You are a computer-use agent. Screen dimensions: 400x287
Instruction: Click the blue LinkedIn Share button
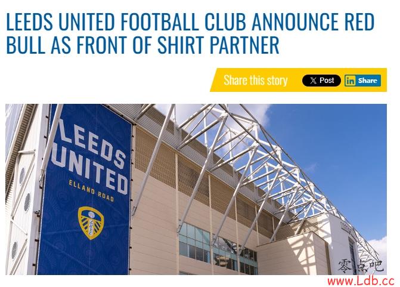click(362, 81)
